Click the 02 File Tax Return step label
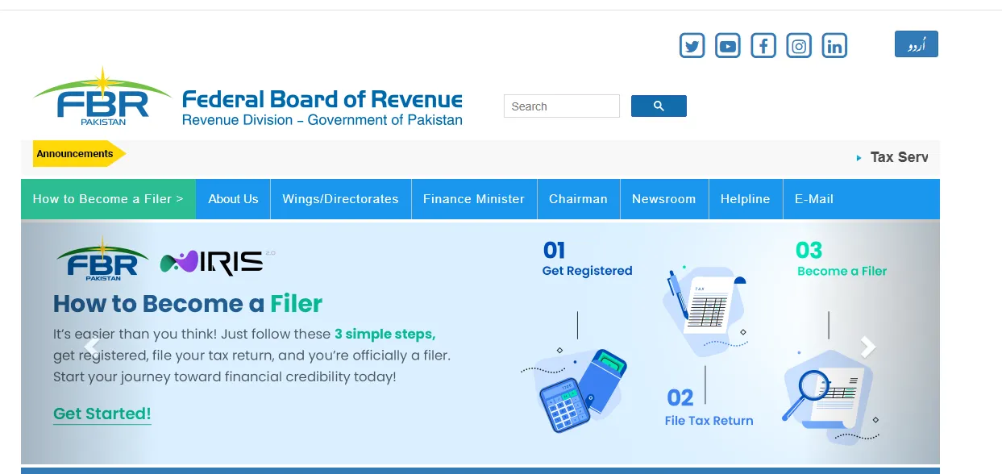This screenshot has height=474, width=1002. click(x=709, y=408)
